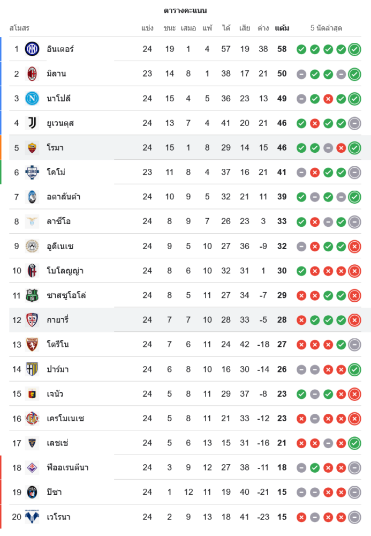Click the Atalanta club crest
Image resolution: width=371 pixels, height=536 pixels.
(x=32, y=197)
